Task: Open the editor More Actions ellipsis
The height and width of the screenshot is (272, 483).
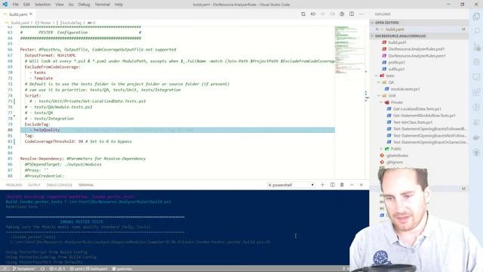Action: point(361,14)
